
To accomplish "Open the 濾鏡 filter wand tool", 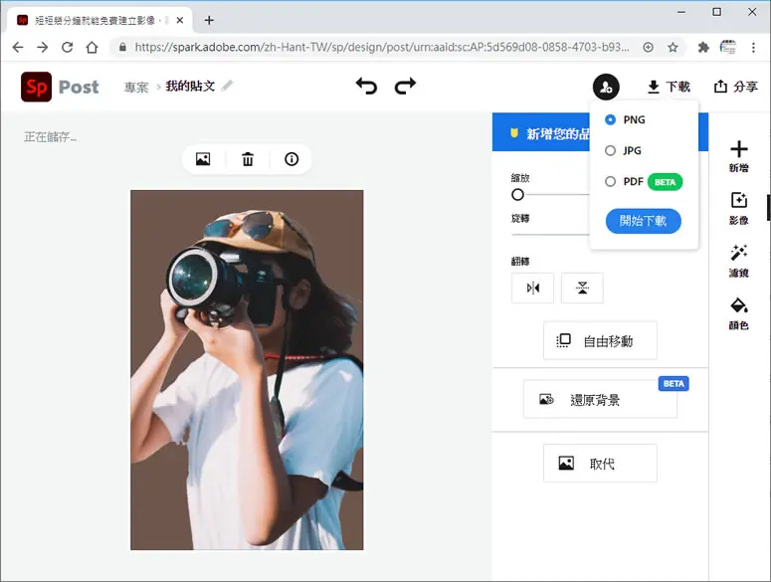I will tap(738, 261).
